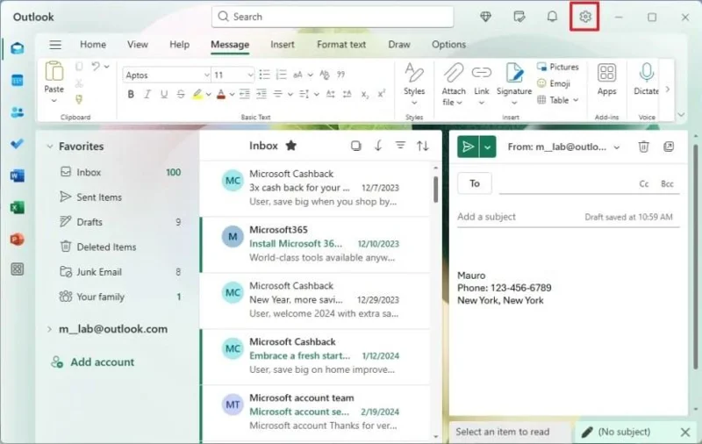This screenshot has height=444, width=702.
Task: Undo the last action
Action: [x=96, y=66]
